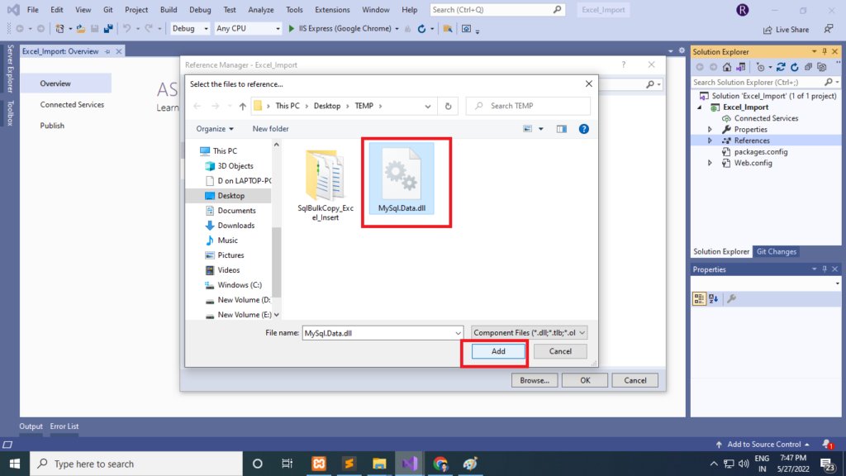Click Cancel in the file selection dialog
This screenshot has width=846, height=476.
(x=560, y=351)
